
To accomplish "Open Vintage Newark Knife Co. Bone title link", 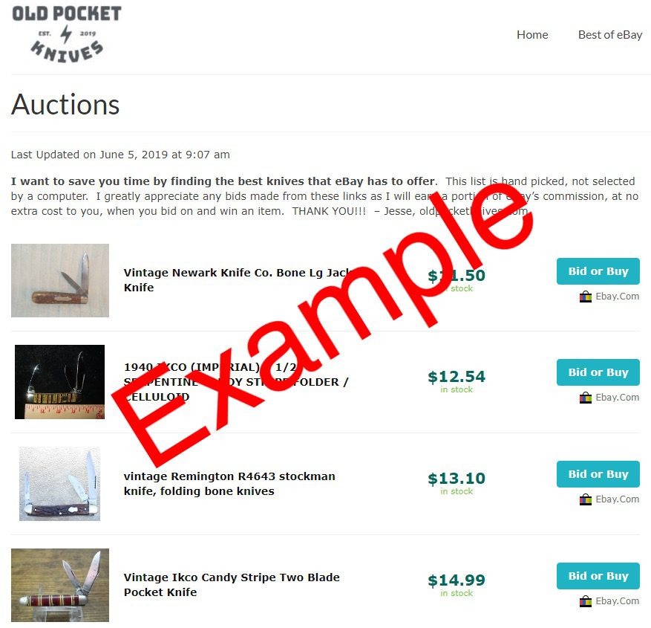I will 238,280.
